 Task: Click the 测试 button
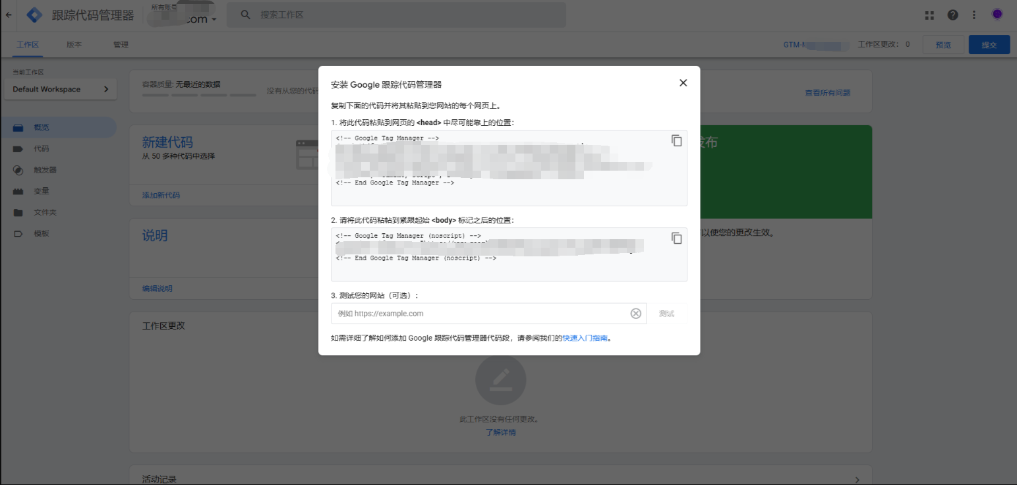(666, 314)
